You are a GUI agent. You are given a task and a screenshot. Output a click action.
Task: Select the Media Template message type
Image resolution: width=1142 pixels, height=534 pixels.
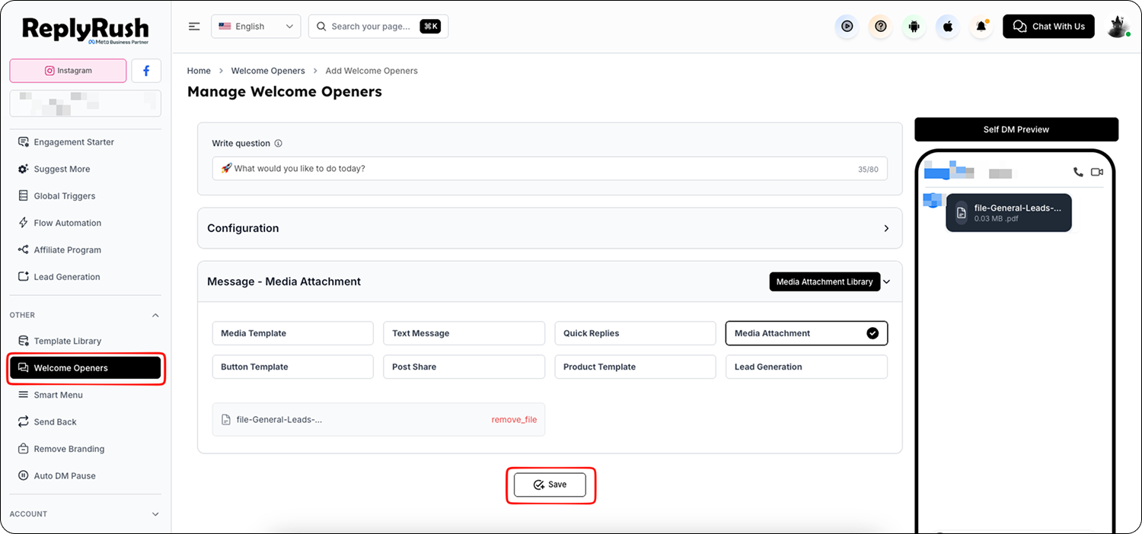pyautogui.click(x=292, y=333)
